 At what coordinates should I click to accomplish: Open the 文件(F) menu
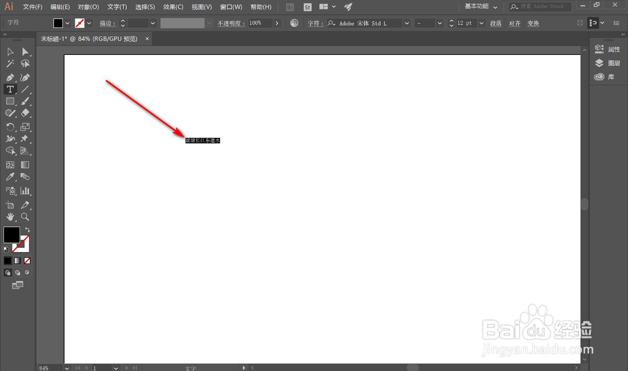[33, 7]
